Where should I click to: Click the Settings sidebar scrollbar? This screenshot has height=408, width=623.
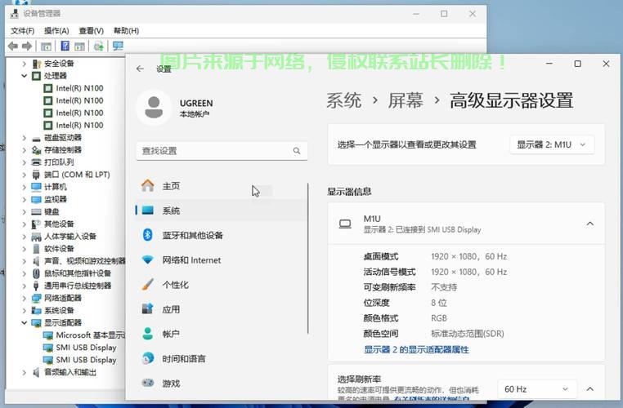pos(308,259)
